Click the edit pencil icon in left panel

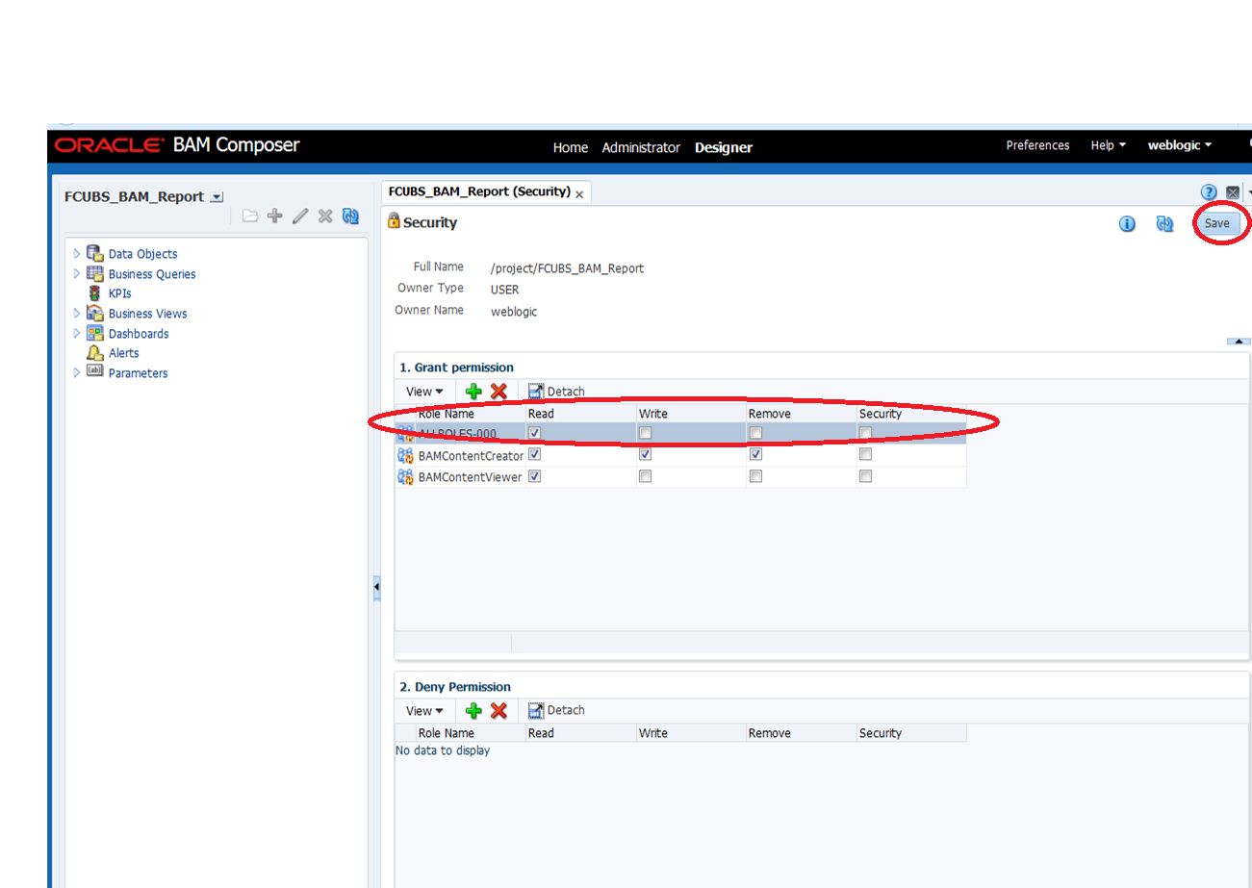tap(300, 216)
